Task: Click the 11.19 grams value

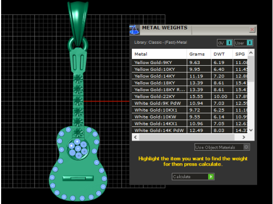Action: click(x=196, y=76)
